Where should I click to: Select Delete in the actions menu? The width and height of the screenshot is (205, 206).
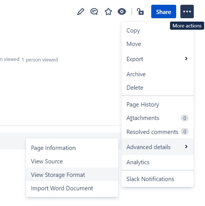point(157,88)
